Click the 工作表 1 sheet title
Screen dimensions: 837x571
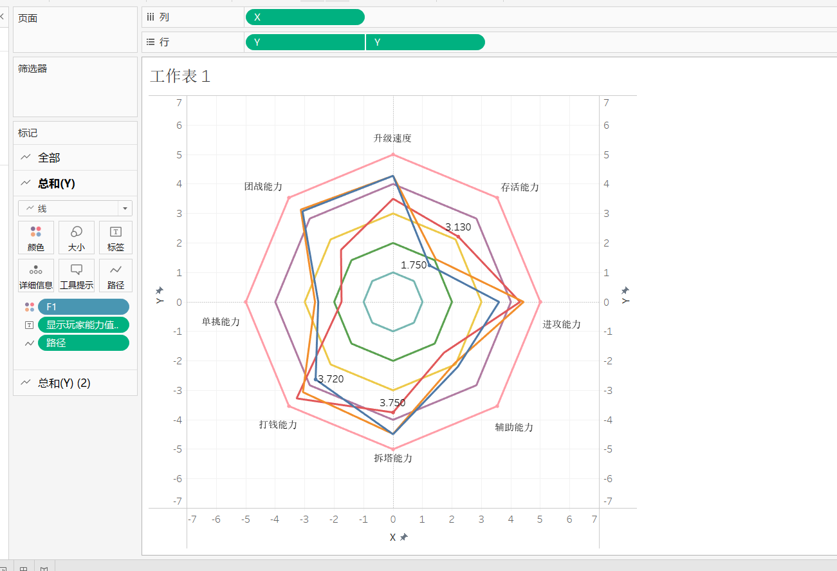pos(180,76)
